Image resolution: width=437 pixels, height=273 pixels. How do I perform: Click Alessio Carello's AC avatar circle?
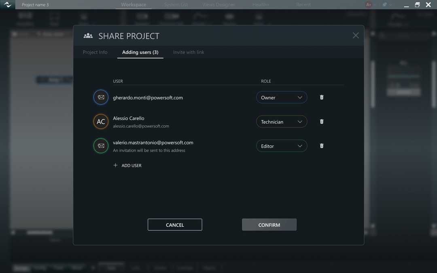100,121
